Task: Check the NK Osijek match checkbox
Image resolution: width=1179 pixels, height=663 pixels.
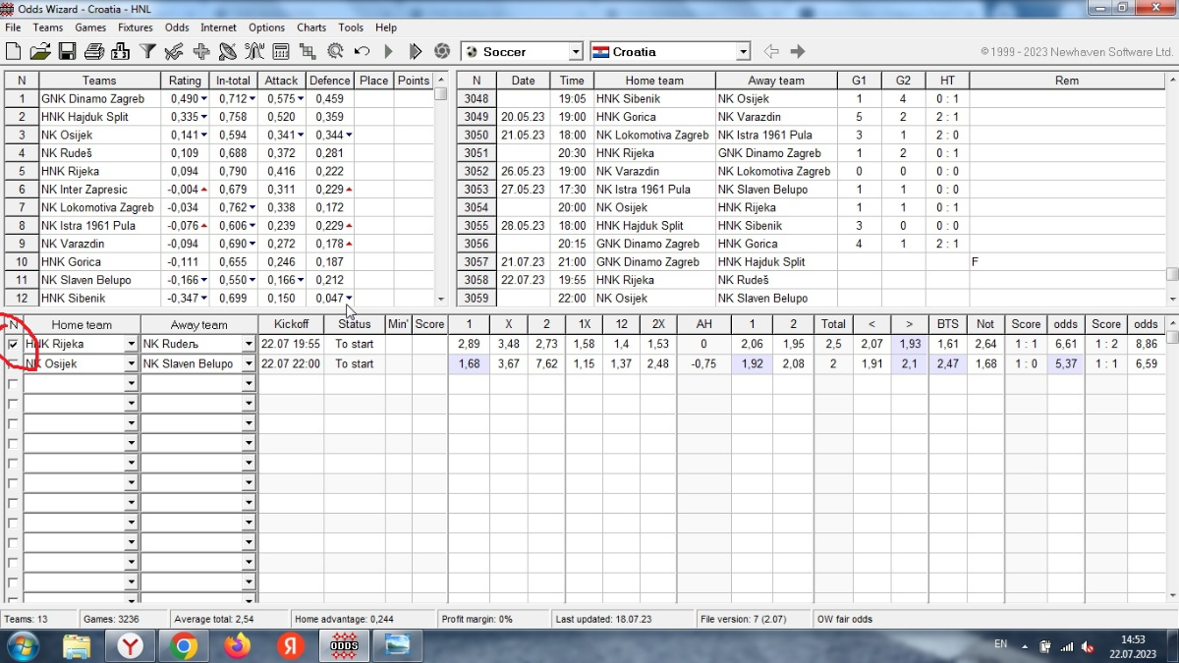Action: [x=13, y=364]
